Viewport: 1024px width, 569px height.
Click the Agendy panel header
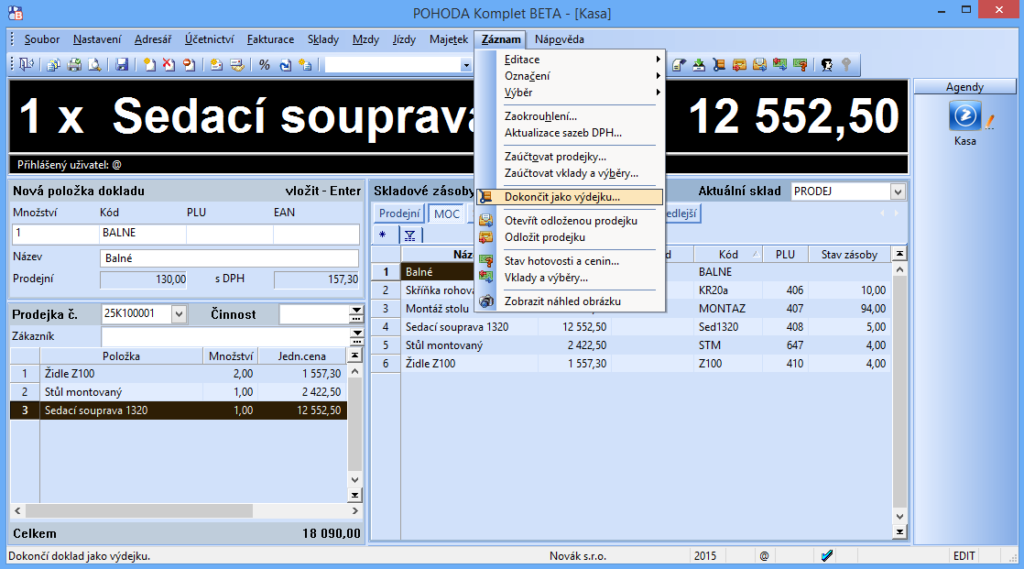coord(964,87)
